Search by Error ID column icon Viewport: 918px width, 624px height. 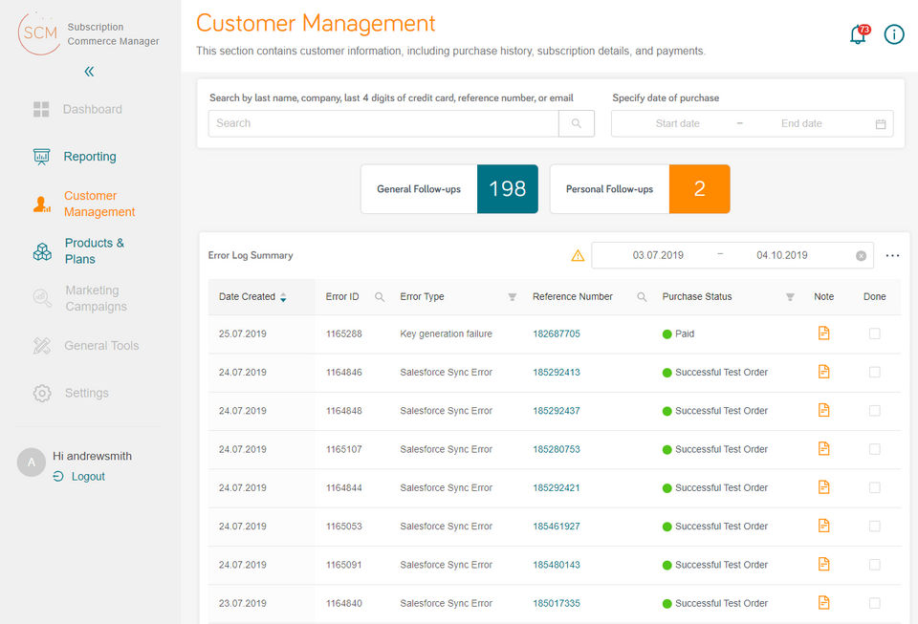pyautogui.click(x=380, y=297)
